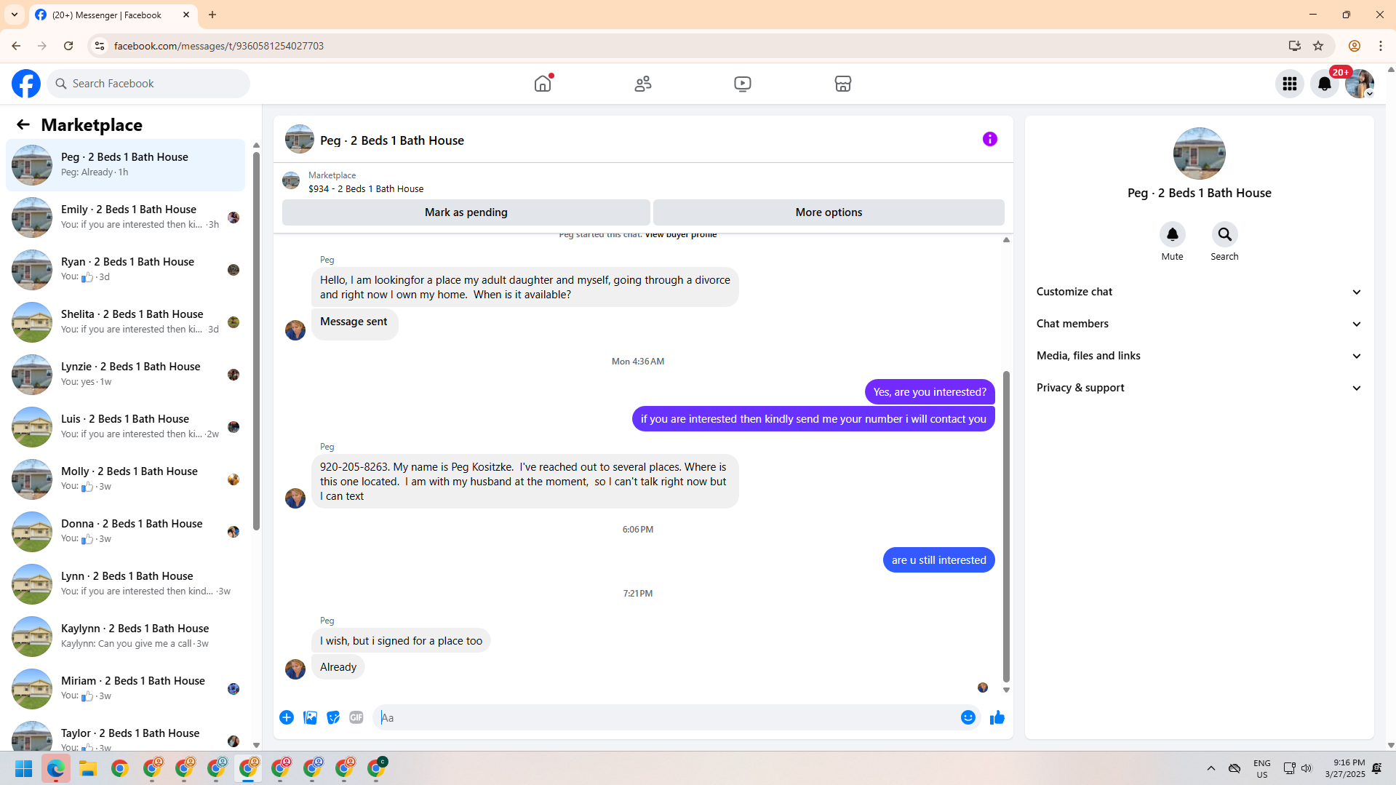Expand the Chat members section
This screenshot has height=785, width=1396.
1199,324
